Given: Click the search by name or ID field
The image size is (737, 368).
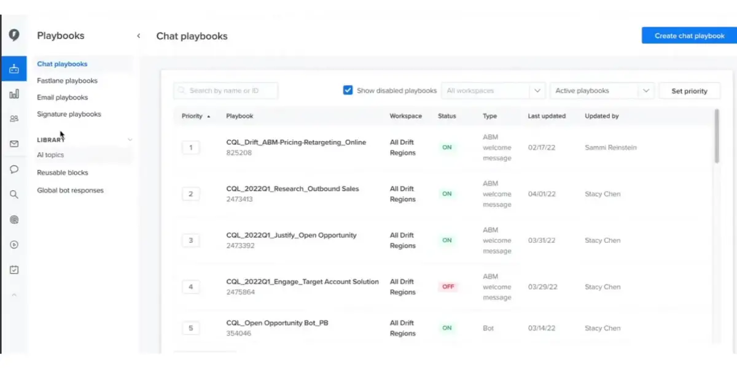Looking at the screenshot, I should click(x=225, y=91).
